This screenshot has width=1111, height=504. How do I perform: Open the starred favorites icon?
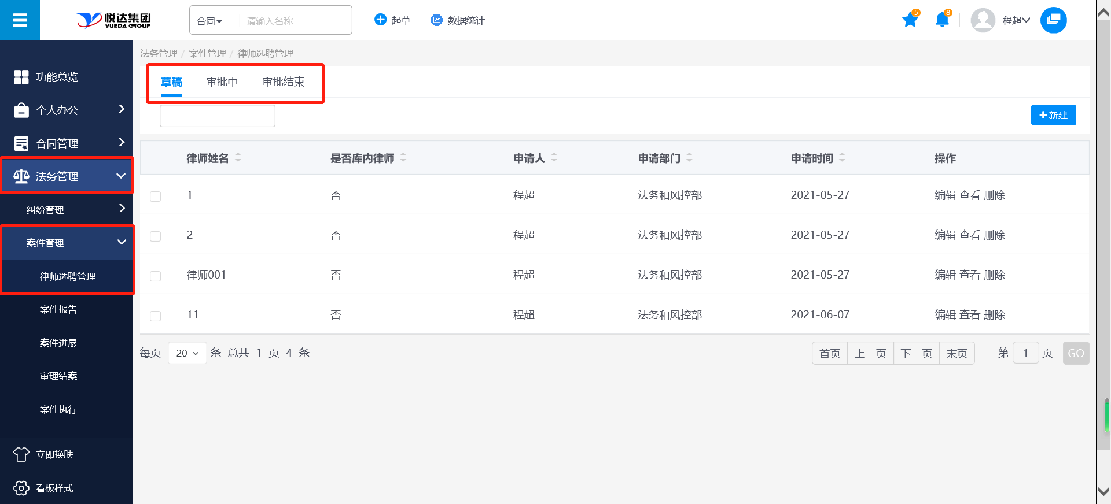click(910, 20)
